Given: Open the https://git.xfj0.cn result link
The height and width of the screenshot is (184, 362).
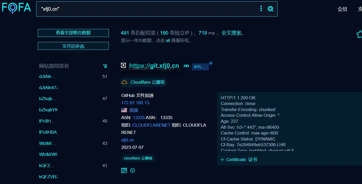Looking at the screenshot, I should tap(154, 66).
